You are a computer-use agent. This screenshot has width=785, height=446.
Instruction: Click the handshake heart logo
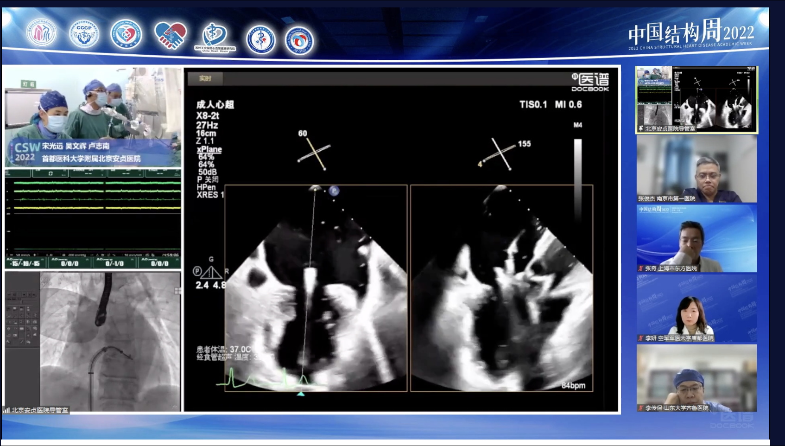pos(170,35)
